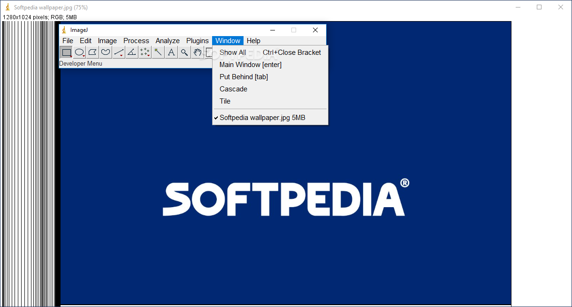Minimize the ImageJ toolbar window
Screen dimensions: 572x307
pyautogui.click(x=272, y=30)
